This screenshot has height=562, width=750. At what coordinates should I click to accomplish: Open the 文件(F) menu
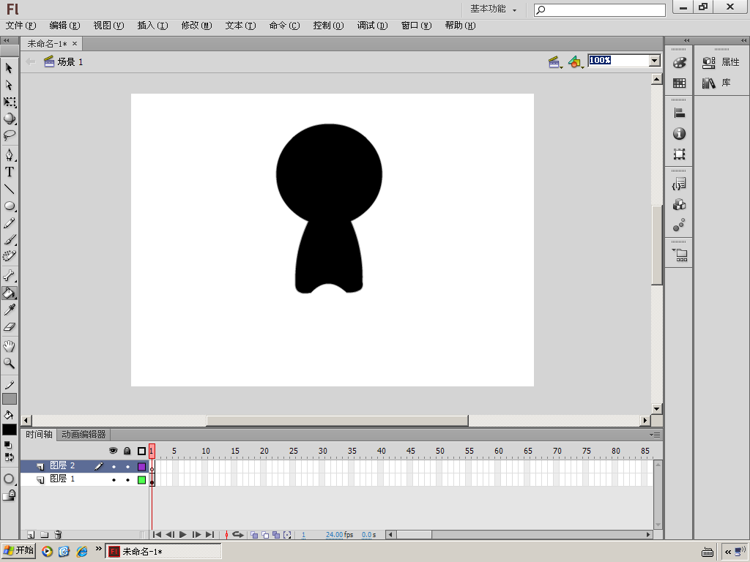pos(21,26)
